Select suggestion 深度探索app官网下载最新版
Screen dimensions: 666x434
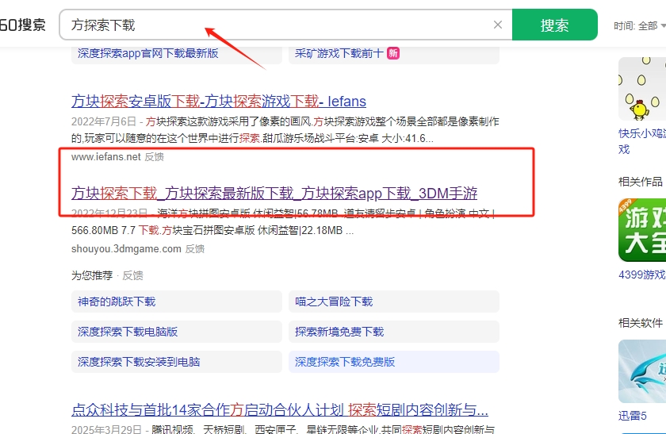point(148,54)
